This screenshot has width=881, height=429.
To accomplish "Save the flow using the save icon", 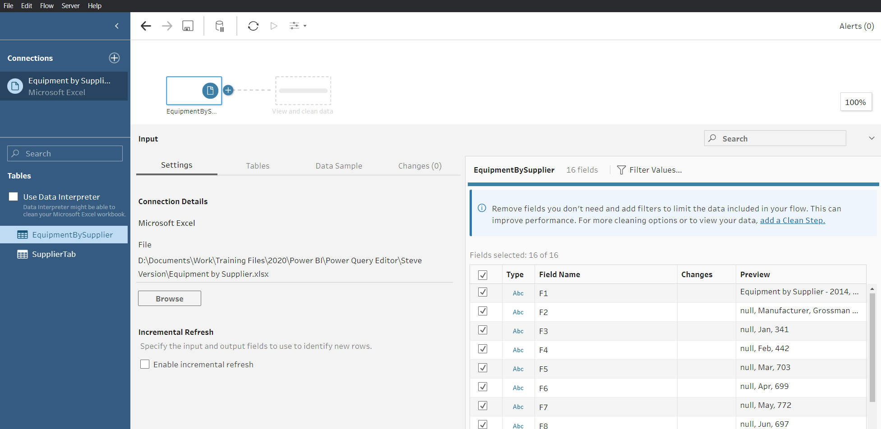I will coord(188,26).
